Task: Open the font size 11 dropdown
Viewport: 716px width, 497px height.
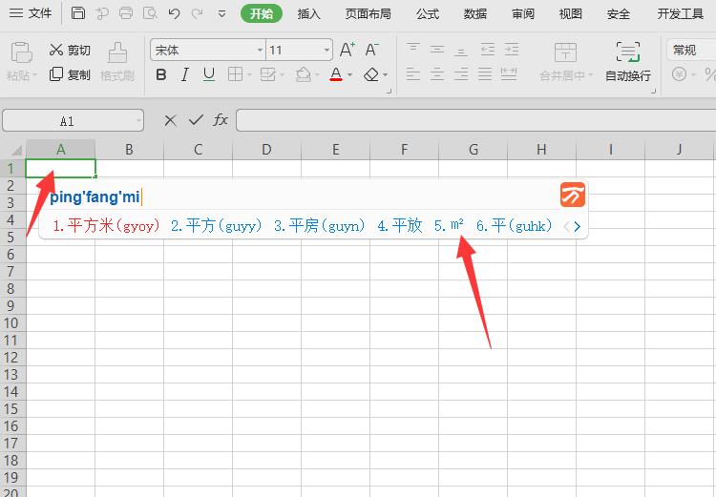Action: 326,50
